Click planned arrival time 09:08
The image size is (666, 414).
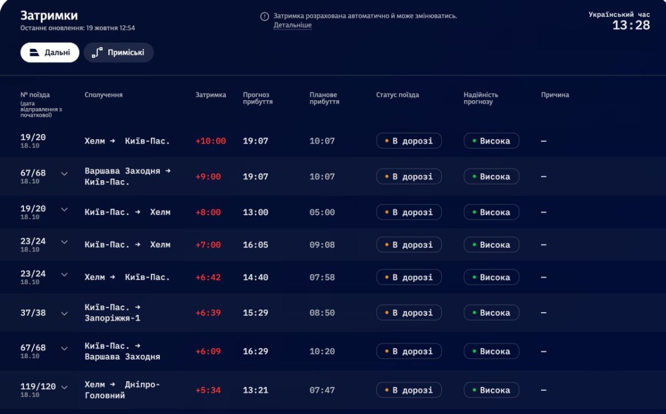(x=322, y=245)
